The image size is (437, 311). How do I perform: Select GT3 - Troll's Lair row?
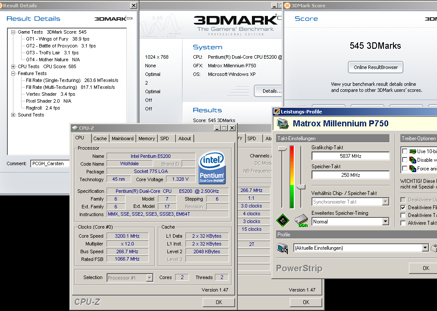pos(52,53)
